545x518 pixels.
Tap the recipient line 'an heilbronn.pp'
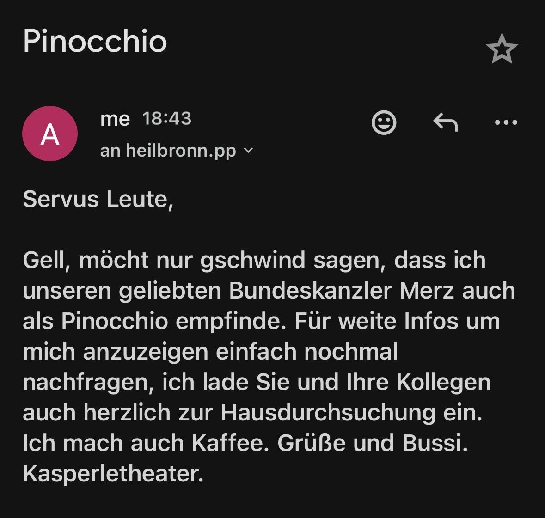point(168,151)
